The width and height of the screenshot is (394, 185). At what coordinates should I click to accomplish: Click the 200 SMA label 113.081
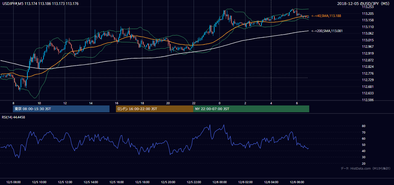(327, 31)
